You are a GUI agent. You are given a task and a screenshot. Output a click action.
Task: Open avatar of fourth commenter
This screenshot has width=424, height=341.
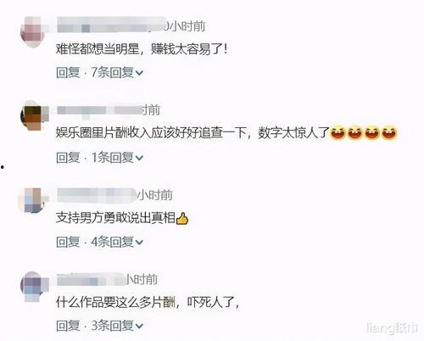(34, 287)
